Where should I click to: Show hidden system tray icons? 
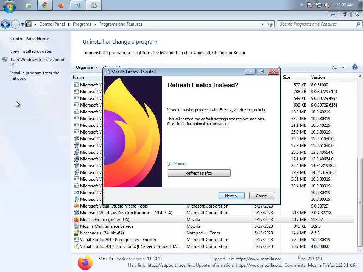pyautogui.click(x=301, y=5)
